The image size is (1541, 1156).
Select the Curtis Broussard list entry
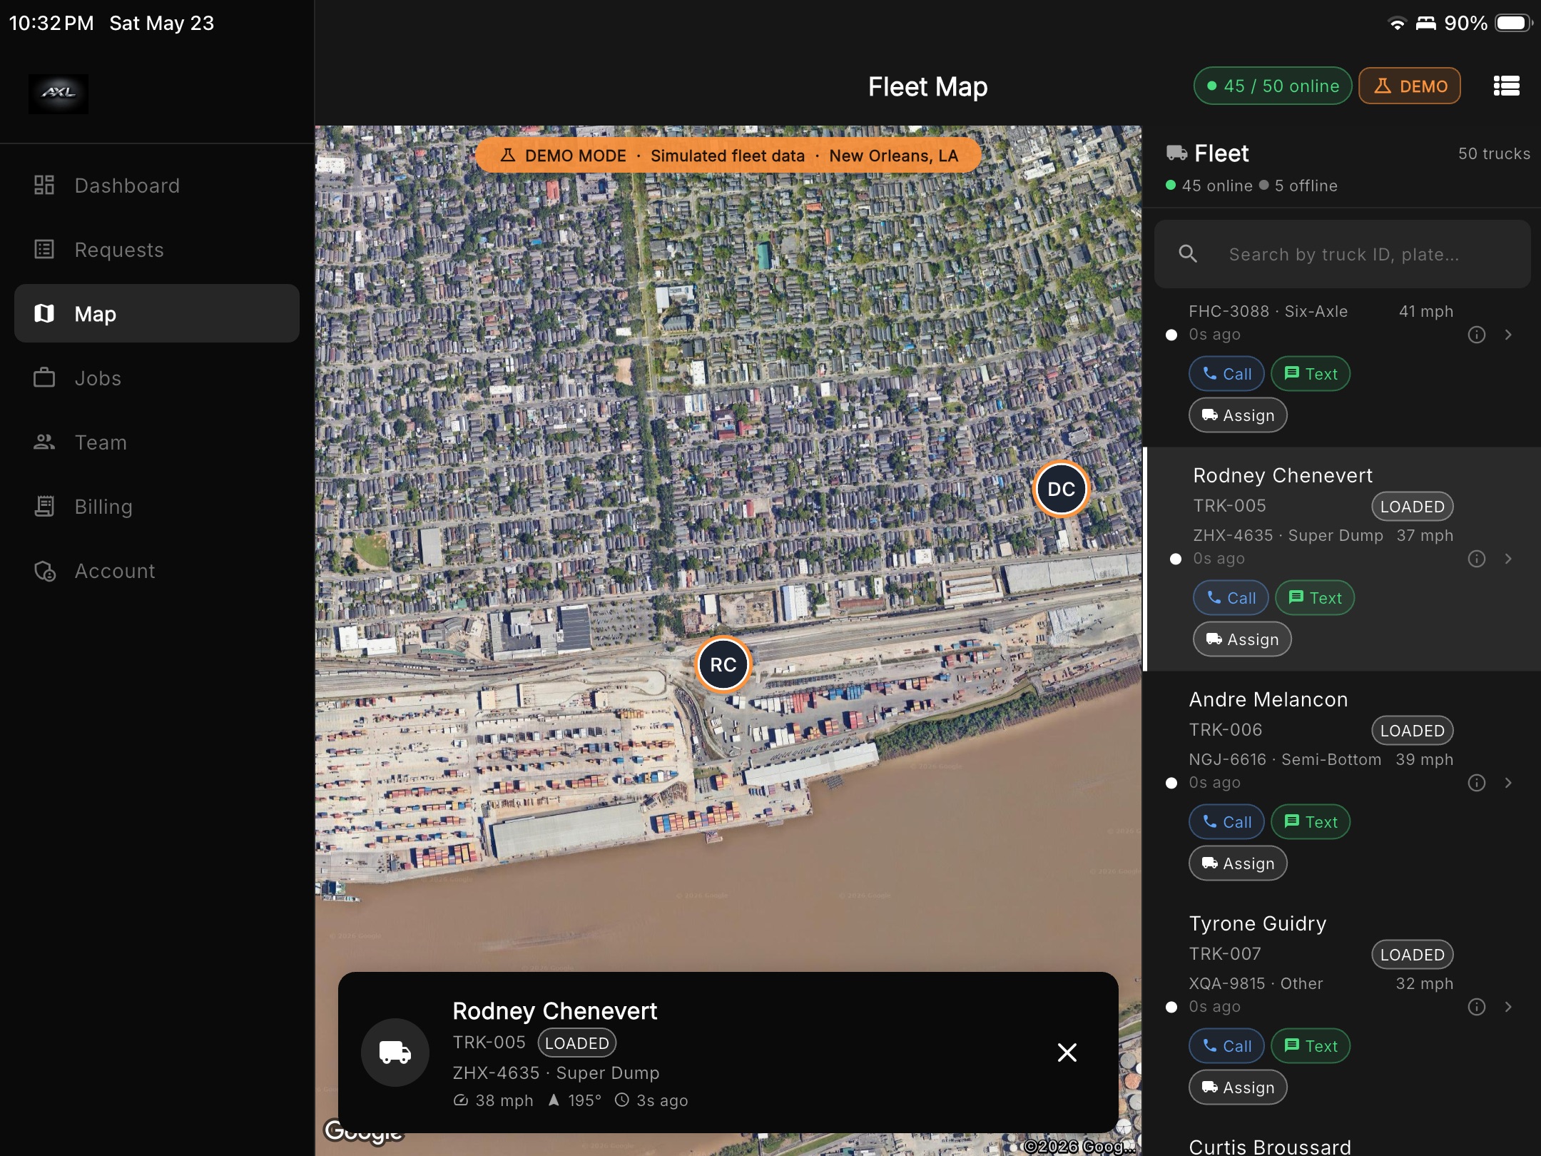click(1270, 1145)
